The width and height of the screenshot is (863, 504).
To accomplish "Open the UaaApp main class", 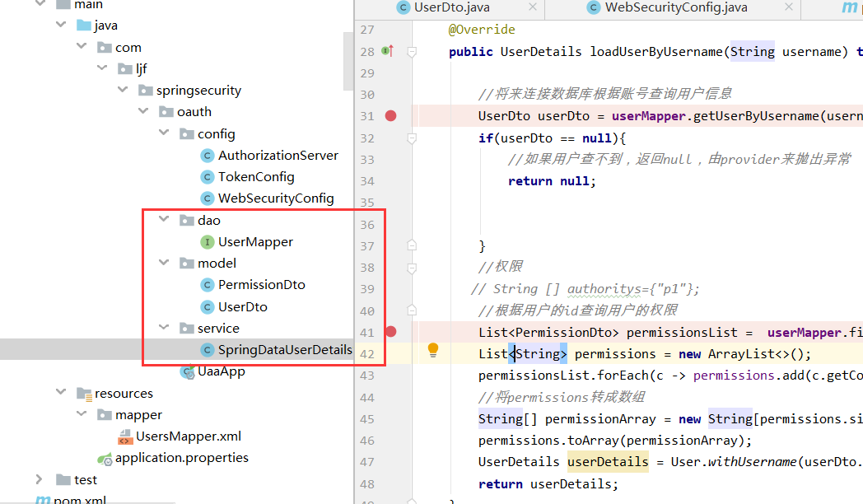I will (222, 371).
